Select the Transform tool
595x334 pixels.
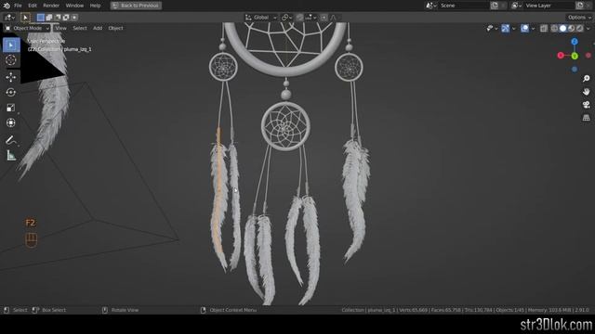pos(11,122)
